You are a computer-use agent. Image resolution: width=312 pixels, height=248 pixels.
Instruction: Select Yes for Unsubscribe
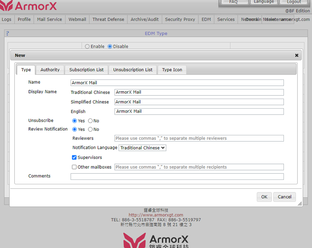[x=75, y=121]
